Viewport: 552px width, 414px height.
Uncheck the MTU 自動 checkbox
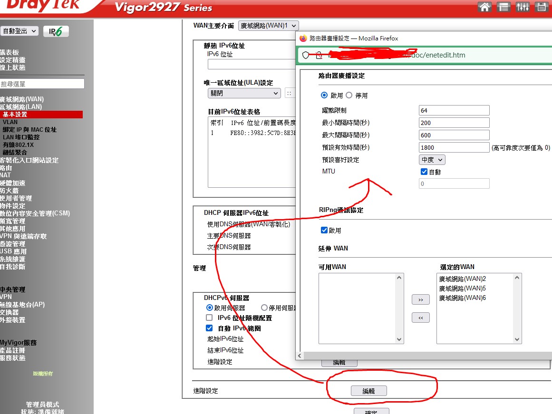pyautogui.click(x=424, y=172)
